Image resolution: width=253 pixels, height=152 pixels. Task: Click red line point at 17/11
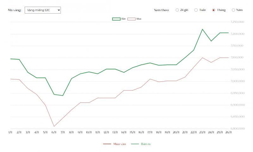pyautogui.click(x=150, y=79)
